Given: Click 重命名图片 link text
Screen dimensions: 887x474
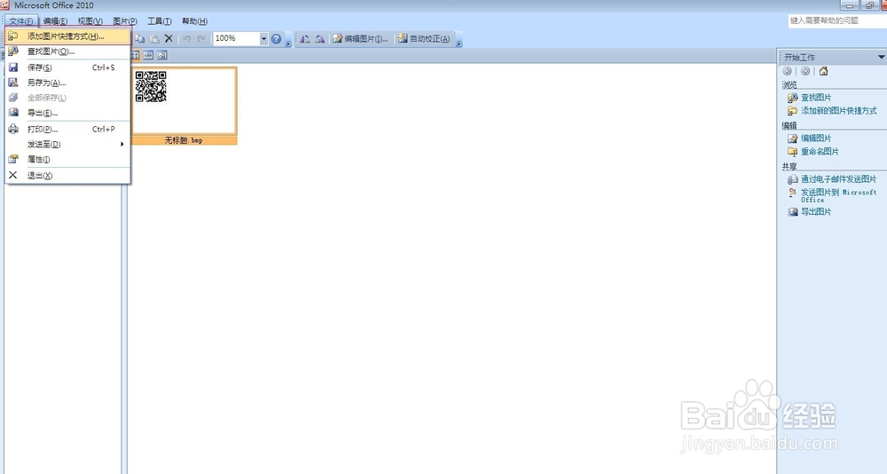Looking at the screenshot, I should (x=820, y=152).
